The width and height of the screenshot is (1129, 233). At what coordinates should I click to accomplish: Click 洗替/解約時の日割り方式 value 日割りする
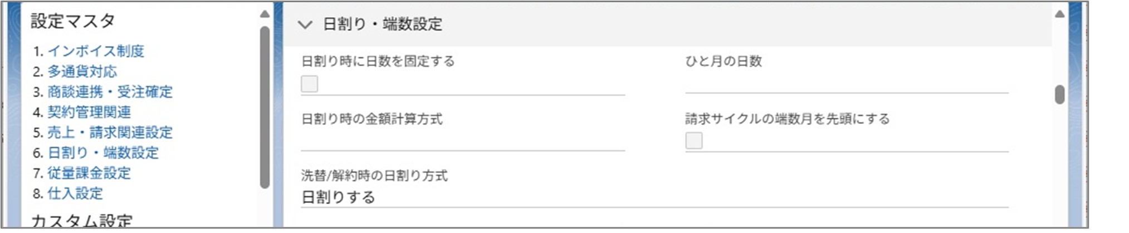click(338, 197)
